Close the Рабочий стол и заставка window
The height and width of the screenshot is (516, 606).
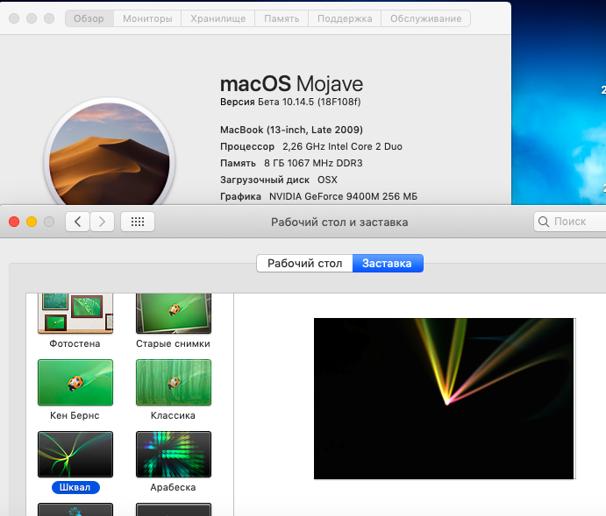14,222
